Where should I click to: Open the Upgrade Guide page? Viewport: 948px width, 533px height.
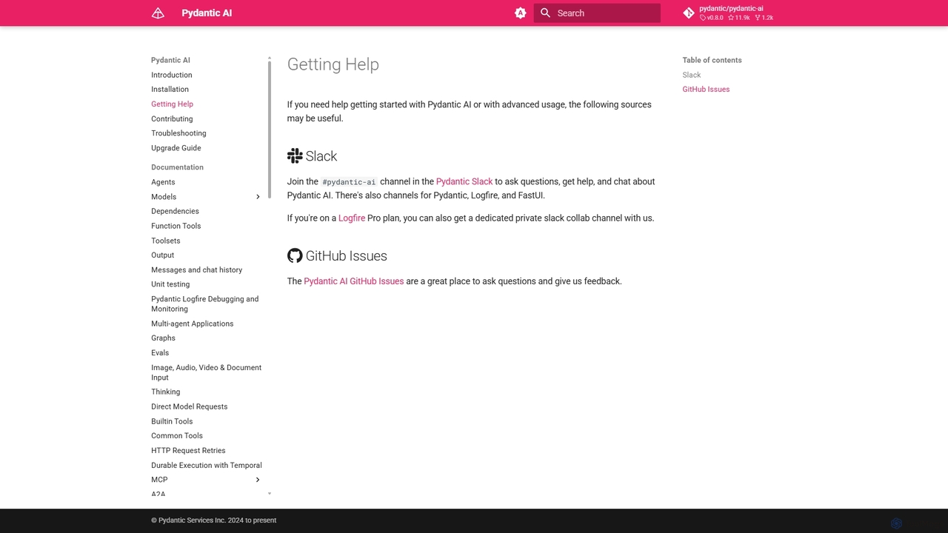click(x=176, y=148)
